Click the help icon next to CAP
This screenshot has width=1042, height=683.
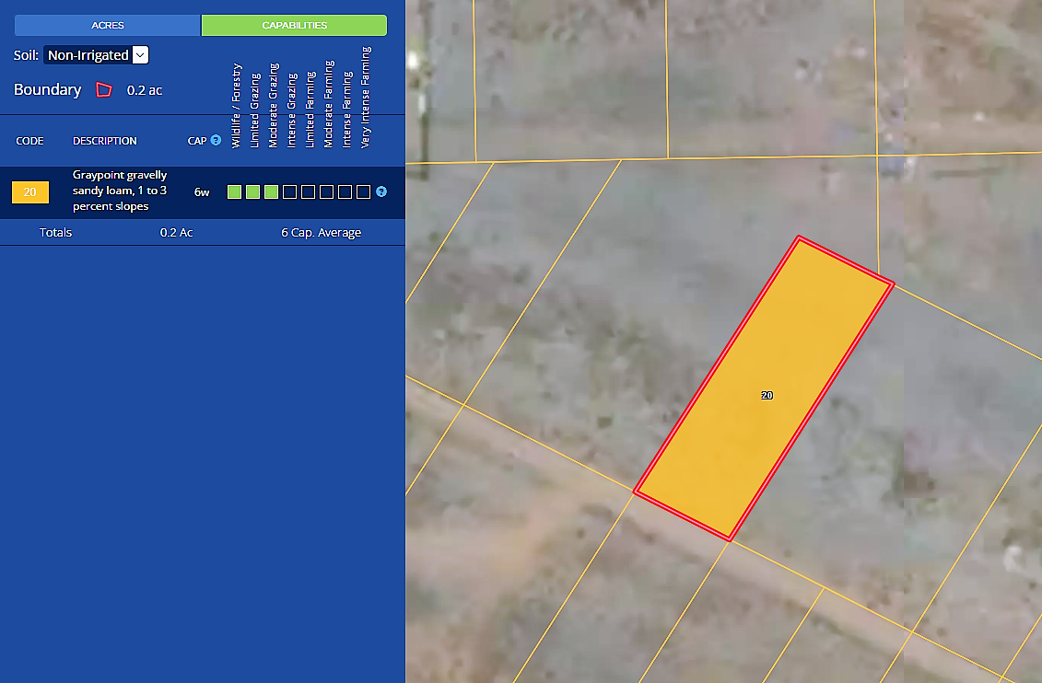(216, 141)
